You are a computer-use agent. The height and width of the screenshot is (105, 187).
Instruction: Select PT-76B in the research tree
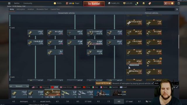point(75,42)
